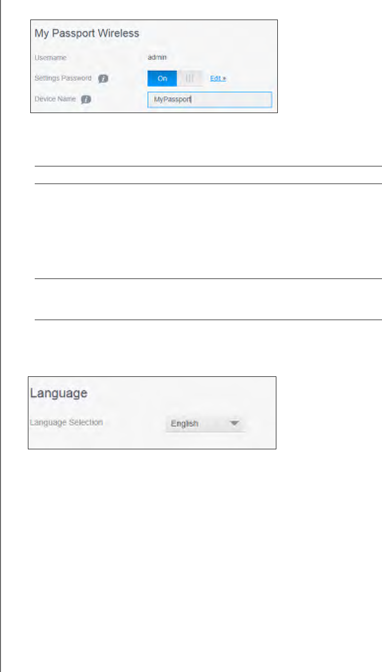Click the Language section heading
The height and width of the screenshot is (672, 382).
pyautogui.click(x=59, y=393)
